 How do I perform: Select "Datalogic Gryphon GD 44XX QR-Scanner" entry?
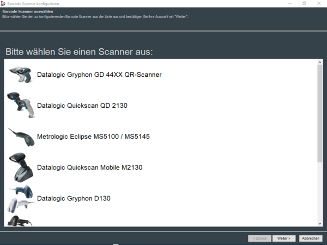tap(99, 75)
